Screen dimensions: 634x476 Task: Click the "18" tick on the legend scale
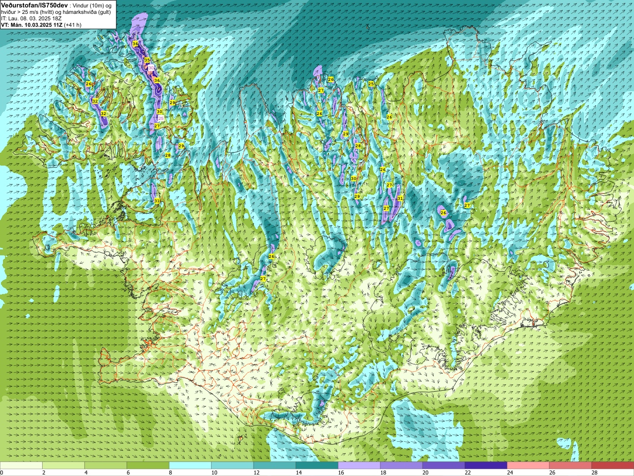pos(383,473)
